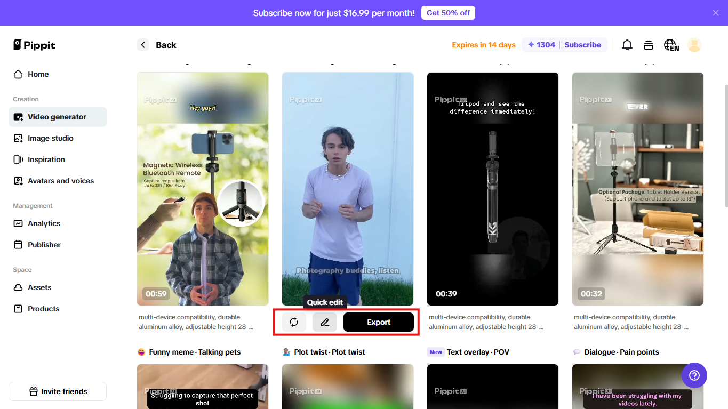Select Video generator in the Creation menu
The width and height of the screenshot is (728, 409).
point(55,117)
